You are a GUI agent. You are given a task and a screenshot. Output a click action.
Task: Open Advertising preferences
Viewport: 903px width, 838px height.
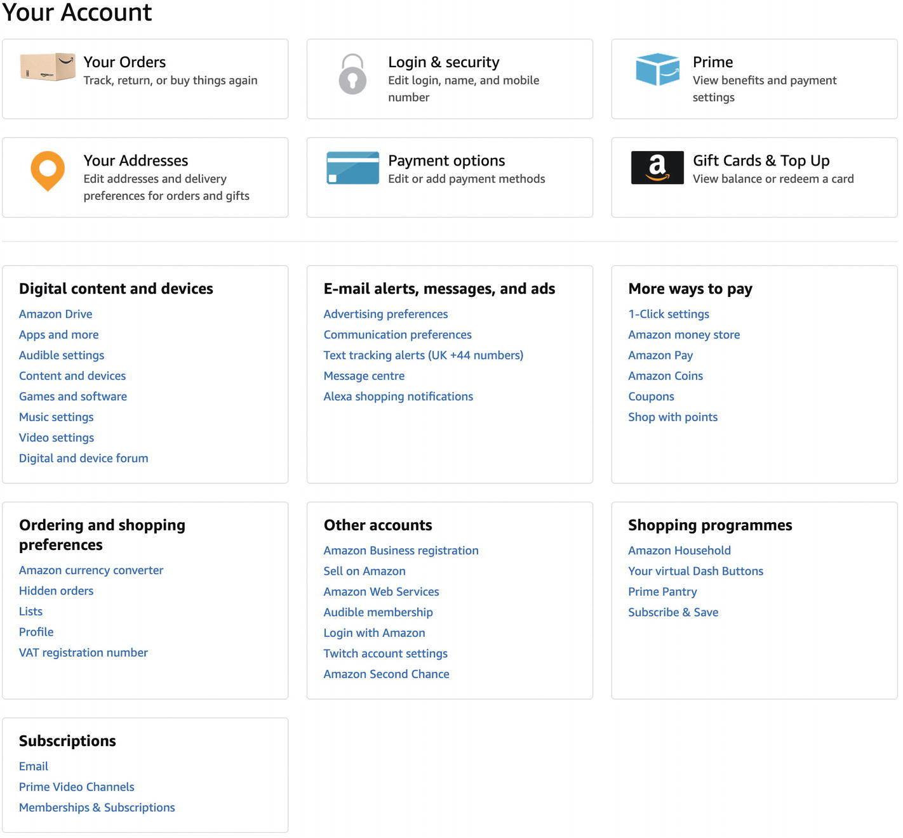[x=386, y=314]
